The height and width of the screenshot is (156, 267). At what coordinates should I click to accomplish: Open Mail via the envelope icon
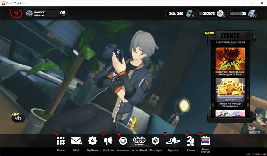point(76,141)
